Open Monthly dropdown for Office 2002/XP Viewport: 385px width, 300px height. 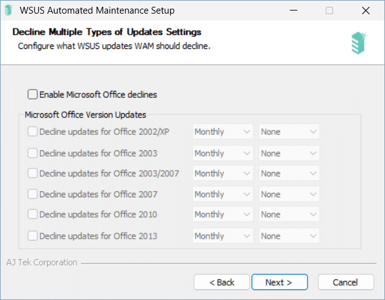pos(222,132)
